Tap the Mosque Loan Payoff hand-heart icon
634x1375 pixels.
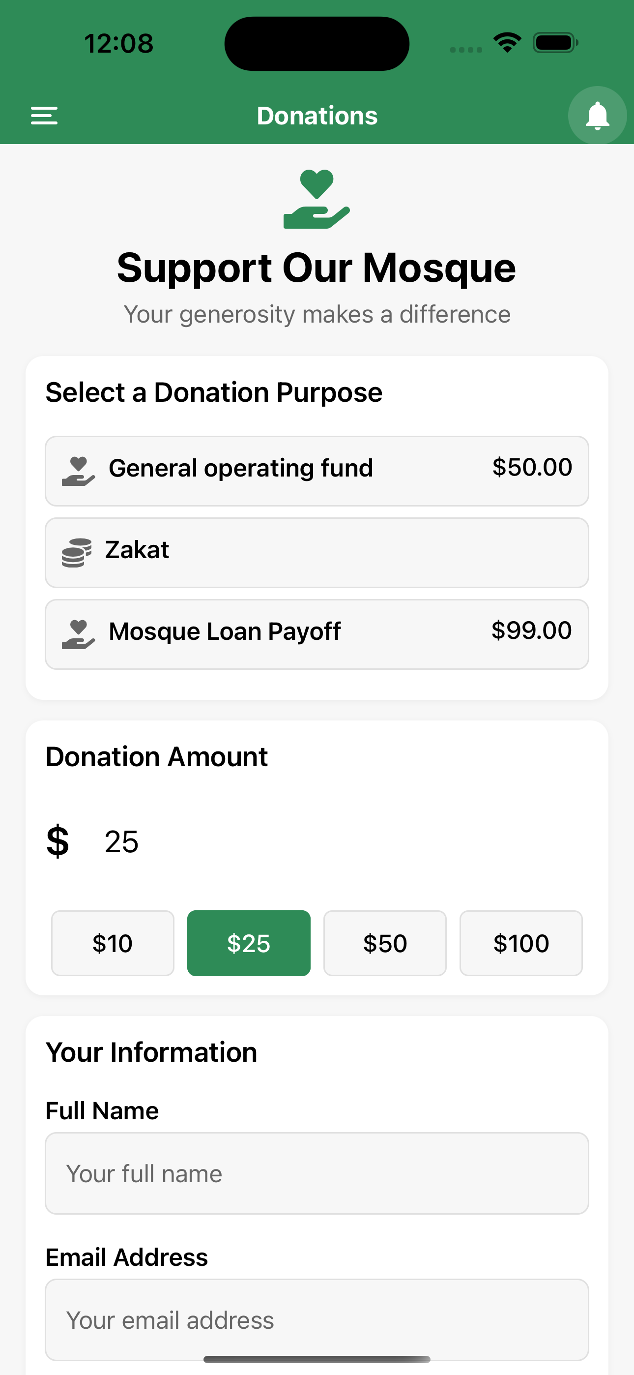(x=79, y=634)
